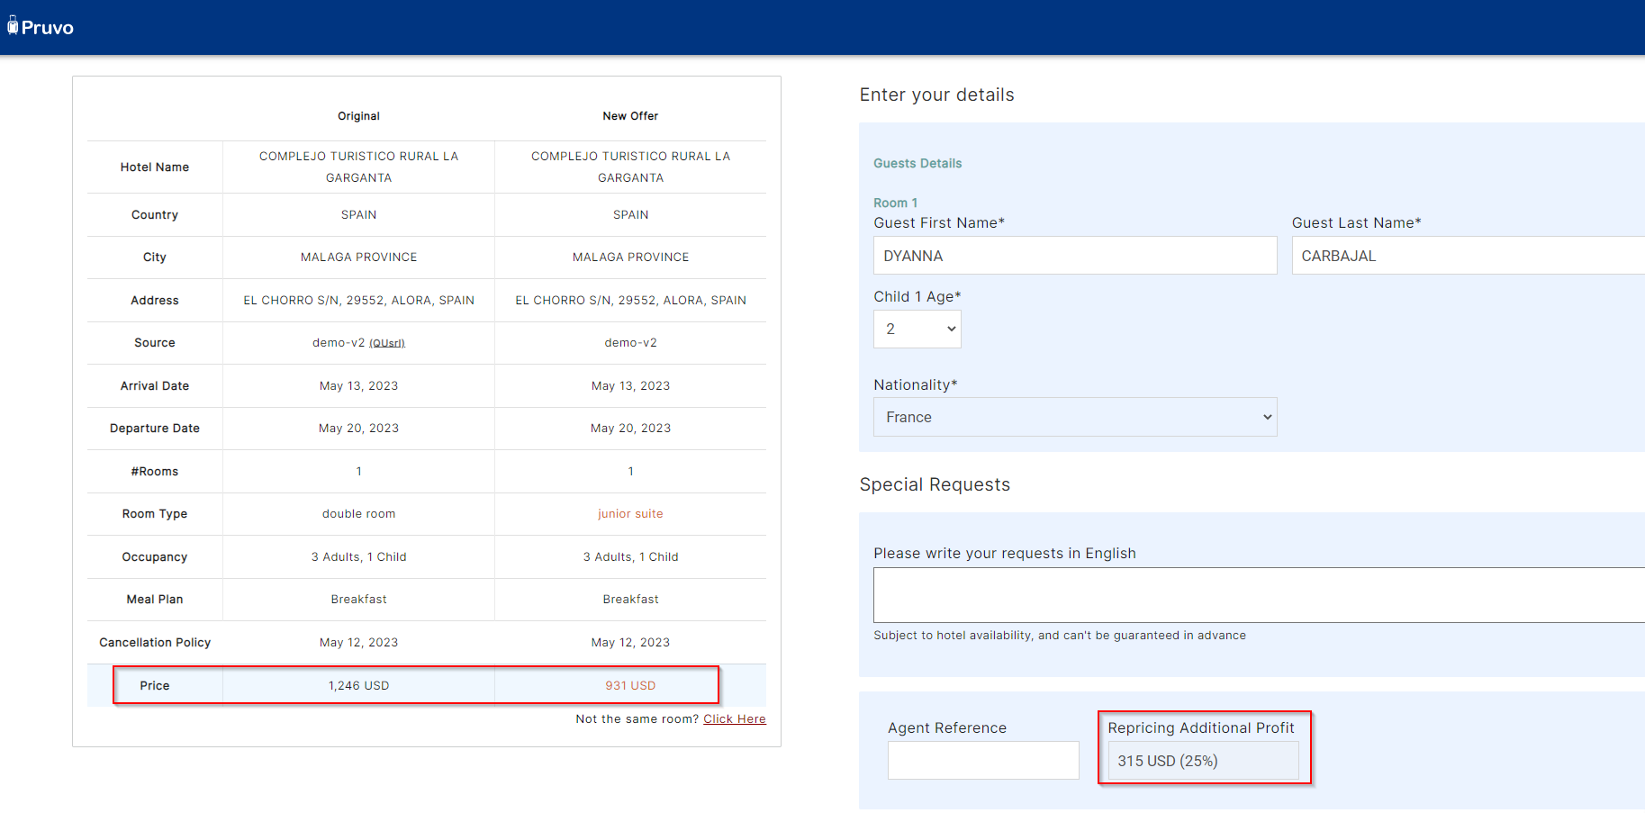Click the Guests Details heading

pos(917,163)
